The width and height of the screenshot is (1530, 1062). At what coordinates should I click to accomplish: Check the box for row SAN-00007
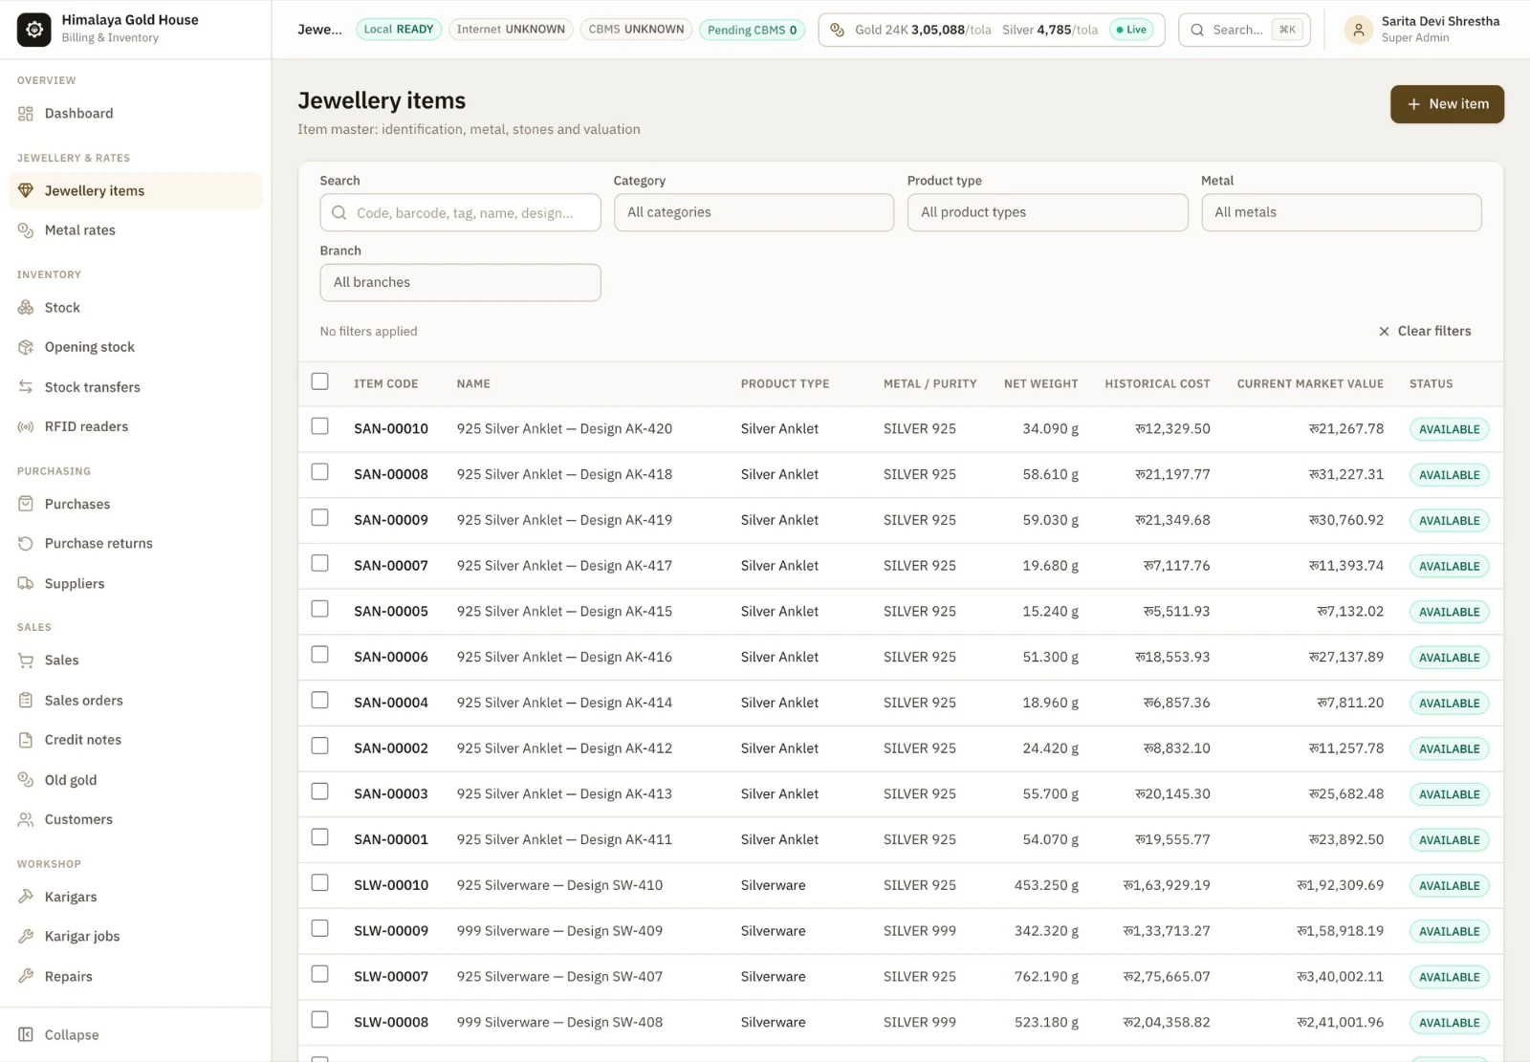click(320, 563)
